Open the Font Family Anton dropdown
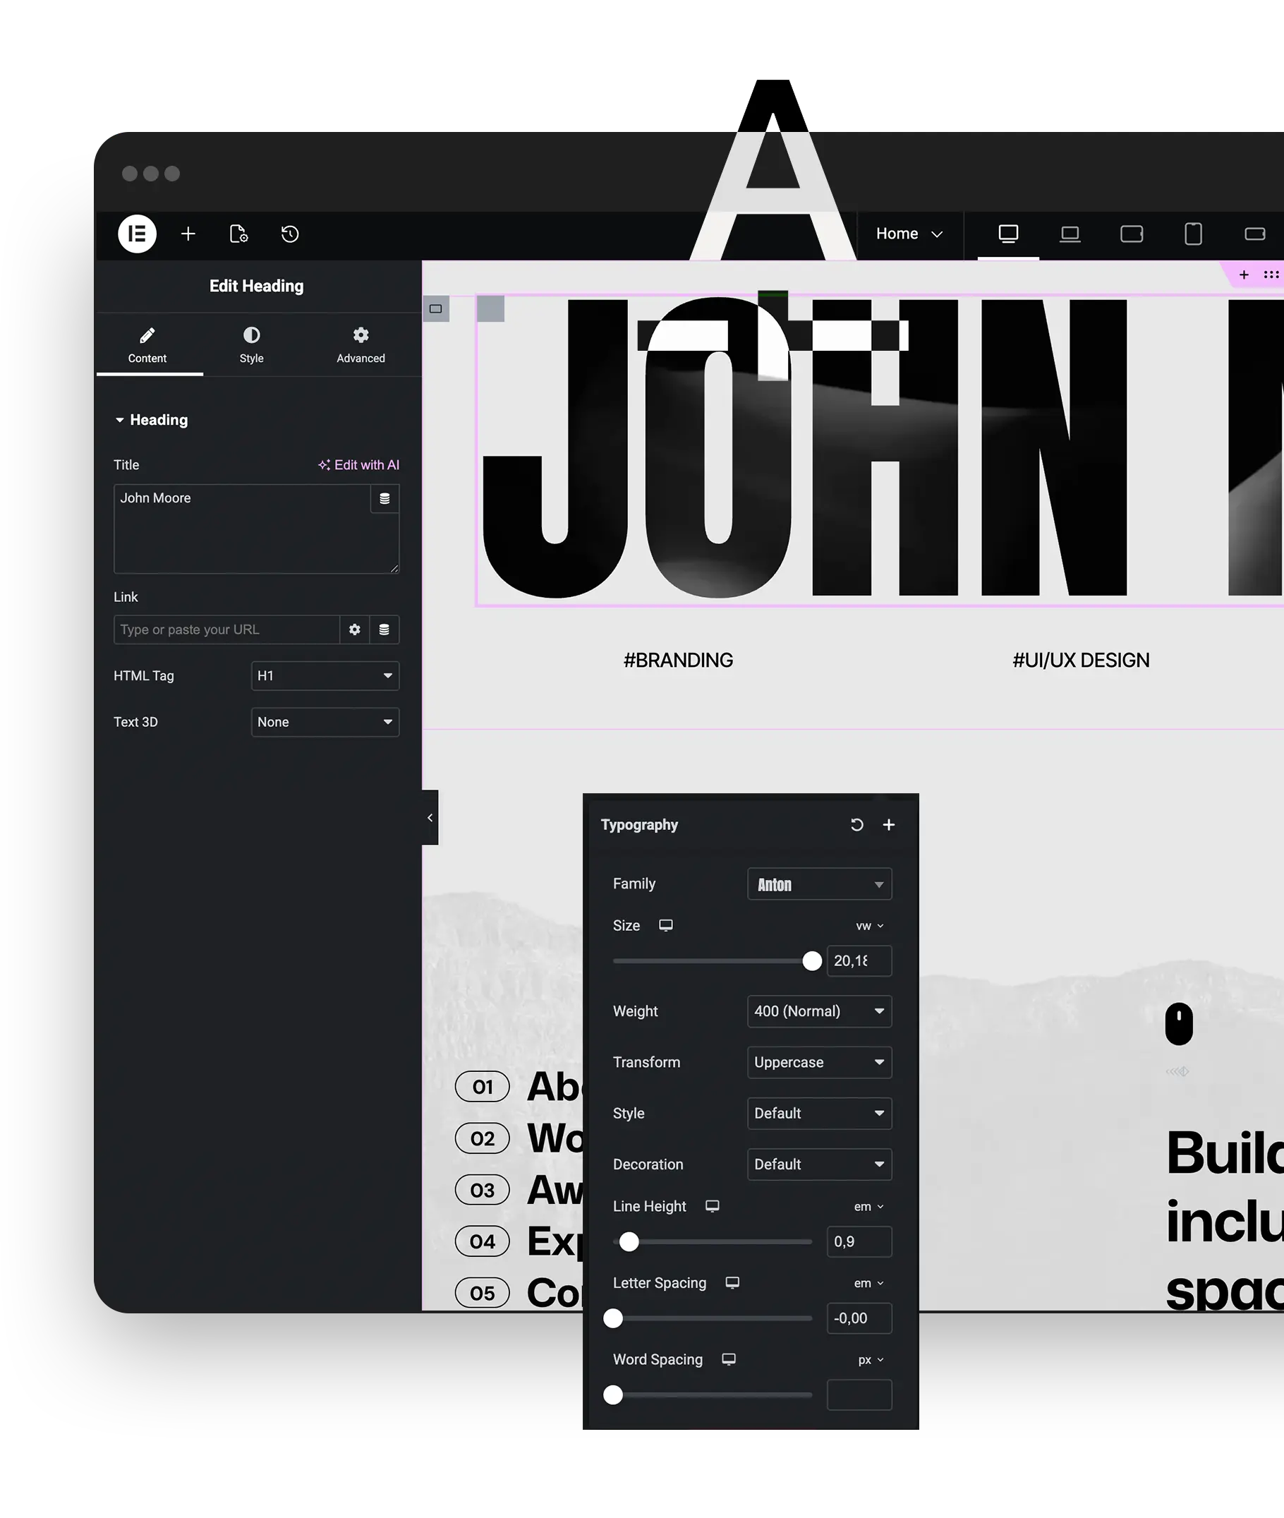 819,884
